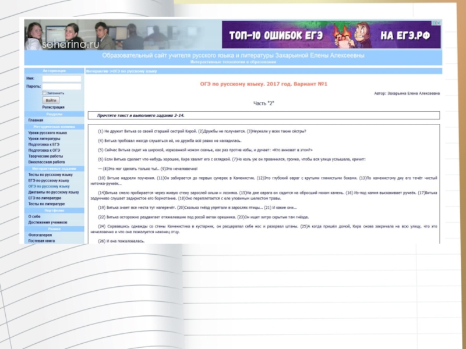Click instruction Прочтите текст и выполните задания 2-14
The height and width of the screenshot is (349, 466).
click(140, 115)
